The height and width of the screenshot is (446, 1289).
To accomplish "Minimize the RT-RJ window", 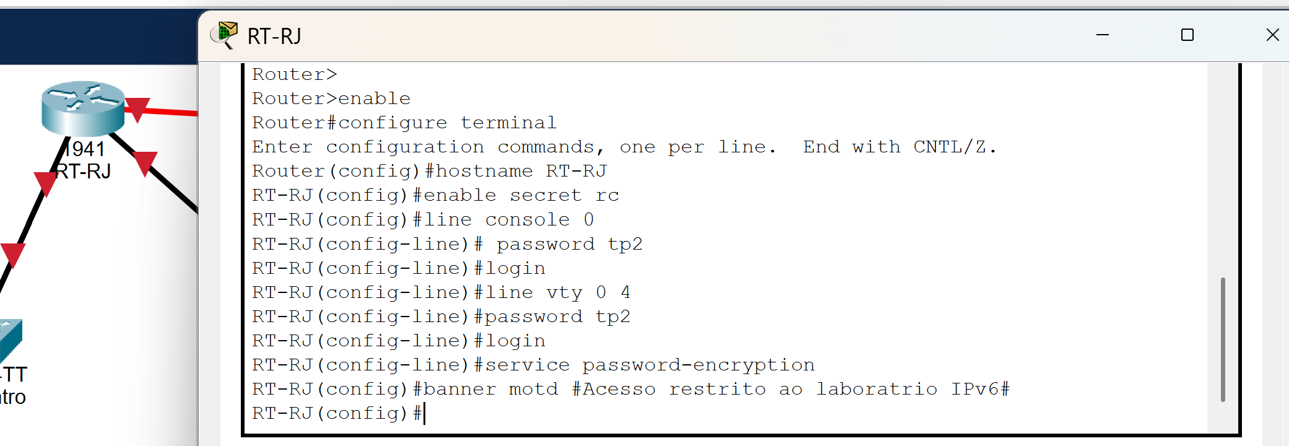I will 1102,35.
